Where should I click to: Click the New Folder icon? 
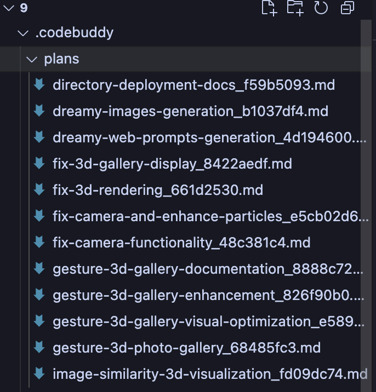(295, 8)
